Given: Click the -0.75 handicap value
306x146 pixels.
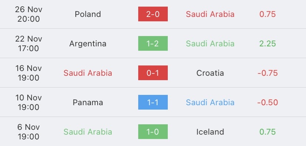Looking at the screenshot, I should click(268, 73).
